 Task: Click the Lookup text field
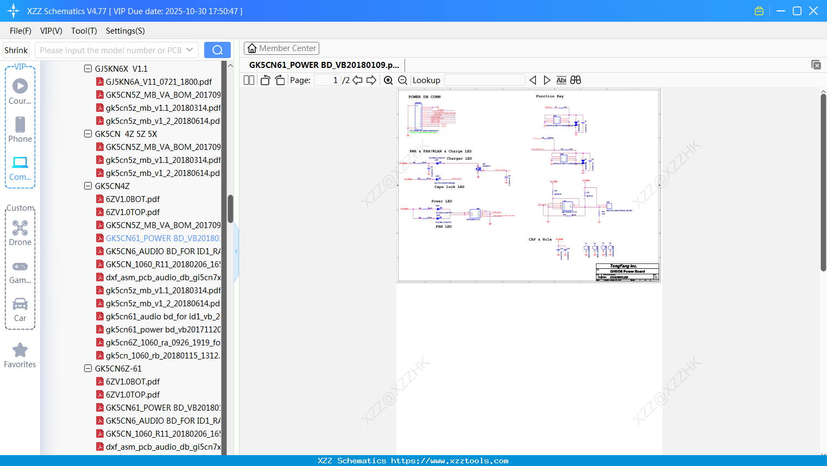click(484, 80)
